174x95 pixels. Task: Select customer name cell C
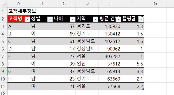pos(19,41)
